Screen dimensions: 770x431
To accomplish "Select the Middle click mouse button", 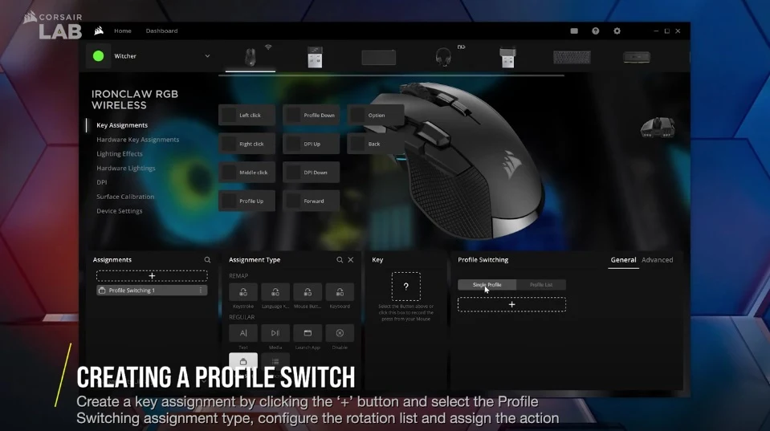I will [246, 173].
